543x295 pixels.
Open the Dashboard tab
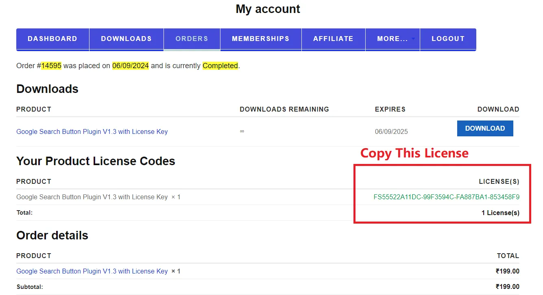52,39
